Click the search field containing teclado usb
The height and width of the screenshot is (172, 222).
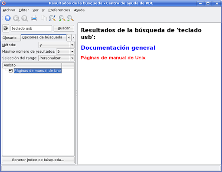[x=31, y=28]
